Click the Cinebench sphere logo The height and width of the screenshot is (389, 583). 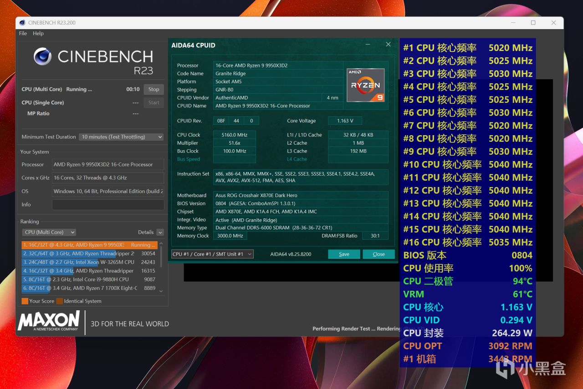pyautogui.click(x=42, y=56)
